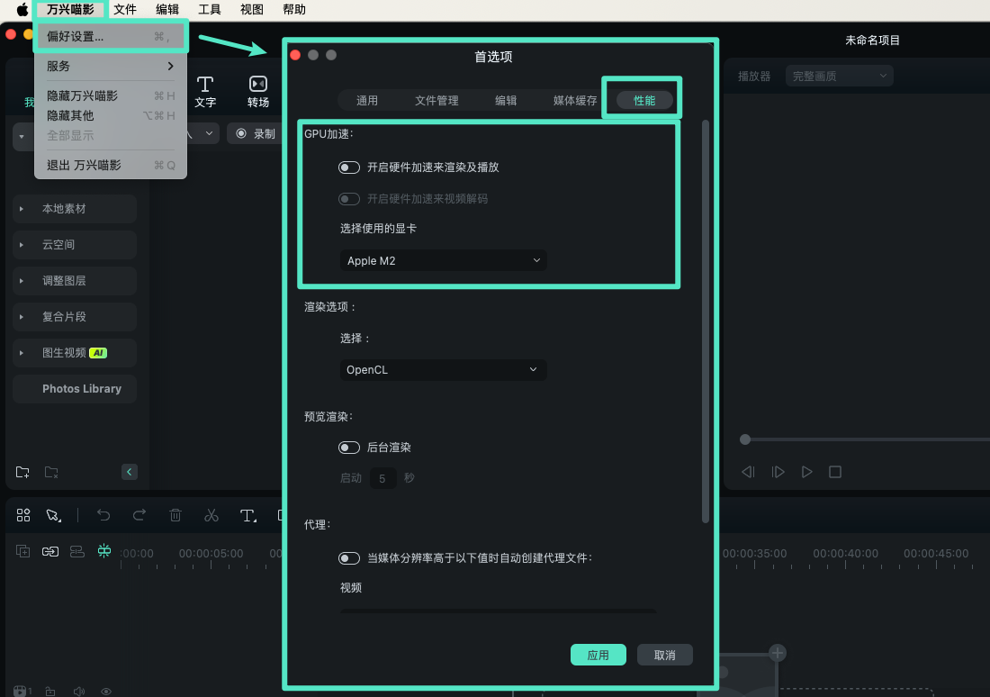Click the player progress slider
This screenshot has height=697, width=990.
pyautogui.click(x=745, y=439)
